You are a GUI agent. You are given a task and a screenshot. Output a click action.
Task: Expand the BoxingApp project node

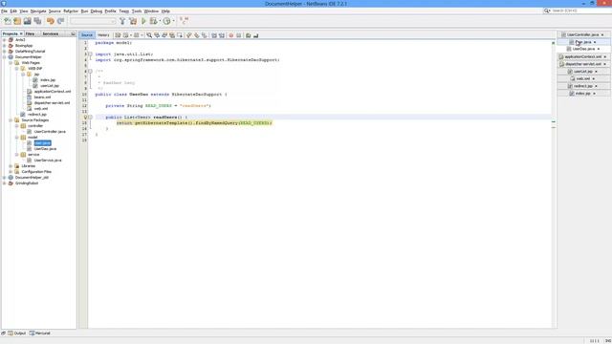4,46
